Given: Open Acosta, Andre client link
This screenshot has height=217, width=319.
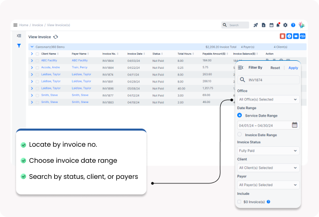Looking at the screenshot, I should pyautogui.click(x=51, y=67).
